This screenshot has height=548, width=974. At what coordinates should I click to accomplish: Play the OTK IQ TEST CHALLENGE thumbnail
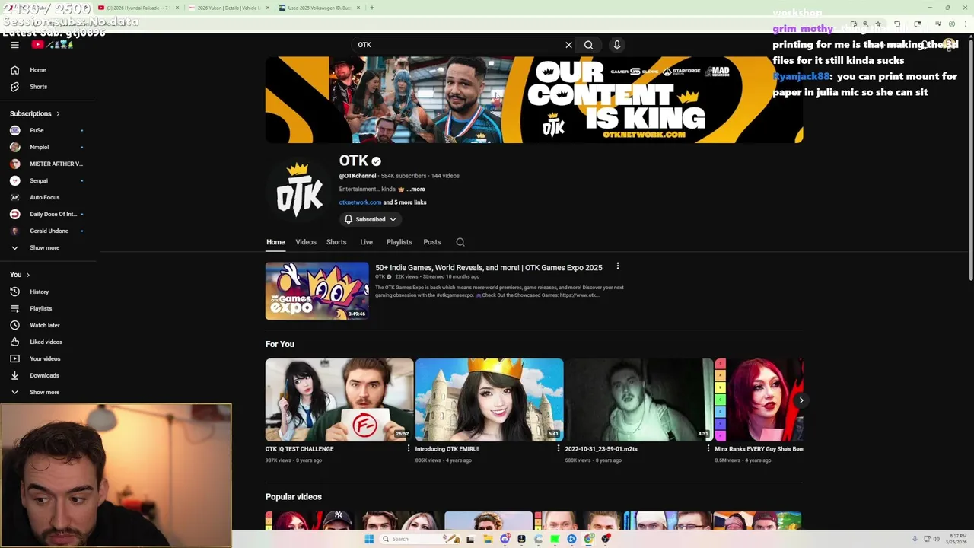click(x=339, y=400)
